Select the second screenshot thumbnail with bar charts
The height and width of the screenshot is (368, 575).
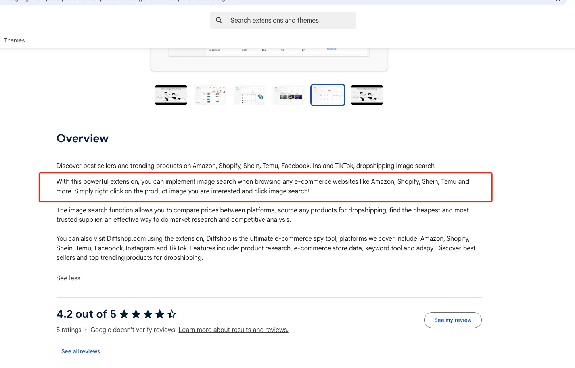(x=210, y=95)
